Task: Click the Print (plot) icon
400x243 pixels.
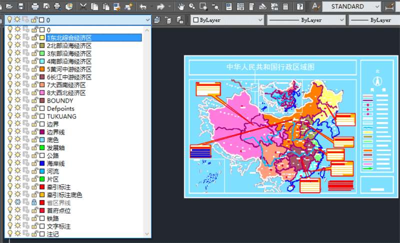Action: click(x=35, y=6)
